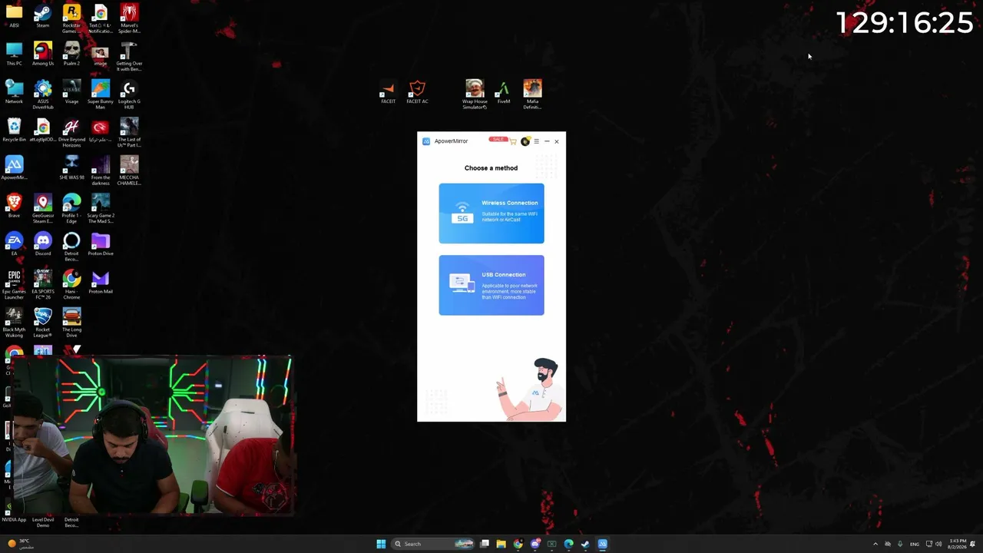Select The Long Drive desktop icon
Viewport: 983px width, 553px height.
pyautogui.click(x=71, y=323)
